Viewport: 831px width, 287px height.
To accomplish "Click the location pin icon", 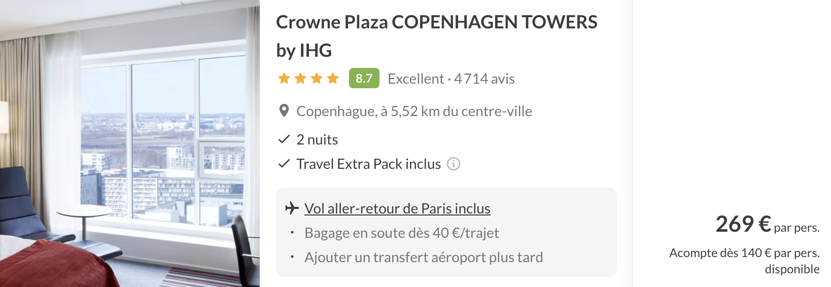I will (284, 111).
